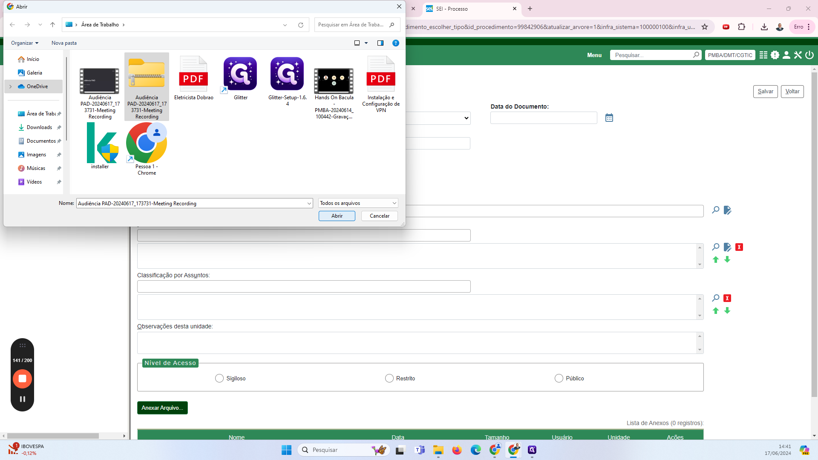Select the Sigiloso access level

[219, 378]
